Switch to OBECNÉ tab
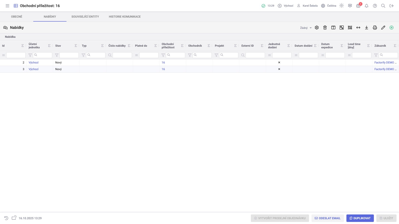Viewport: 399px width, 224px height. click(16, 16)
